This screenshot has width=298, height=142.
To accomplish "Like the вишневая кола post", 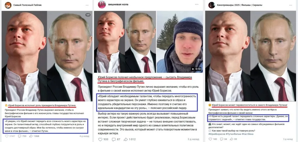I will pyautogui.click(x=103, y=139).
